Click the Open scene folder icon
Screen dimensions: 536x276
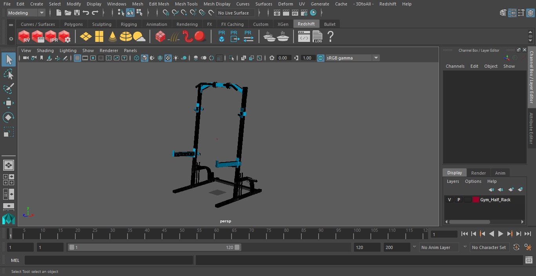click(68, 13)
